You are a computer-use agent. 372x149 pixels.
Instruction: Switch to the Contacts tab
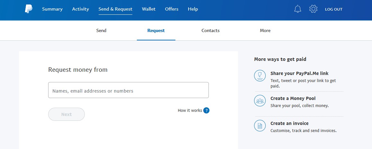tap(210, 31)
